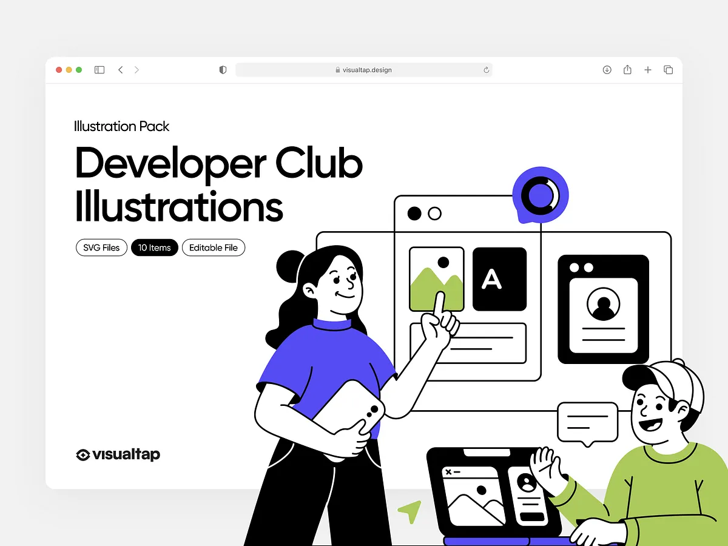Toggle the sidebar panel icon
This screenshot has width=728, height=546.
tap(99, 70)
